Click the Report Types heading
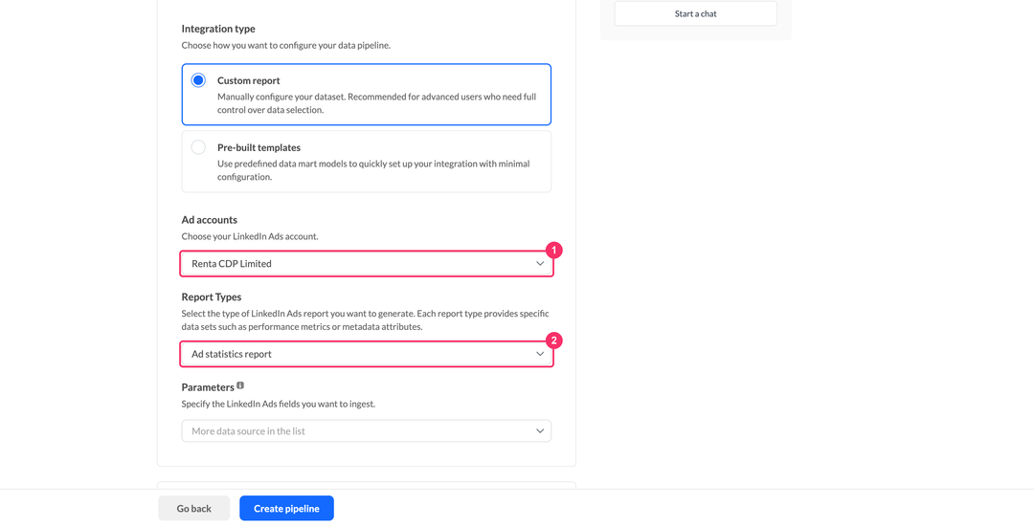This screenshot has width=1034, height=527. click(212, 297)
